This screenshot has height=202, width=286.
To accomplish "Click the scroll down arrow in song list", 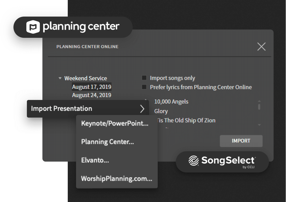I will (x=259, y=125).
